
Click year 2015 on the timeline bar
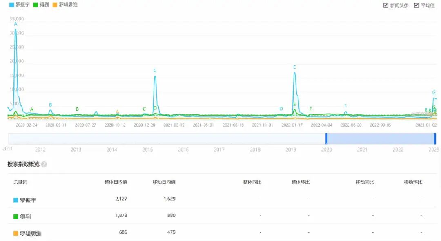[147, 150]
